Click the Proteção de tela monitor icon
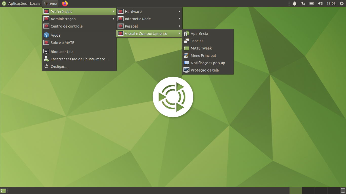 click(x=186, y=70)
